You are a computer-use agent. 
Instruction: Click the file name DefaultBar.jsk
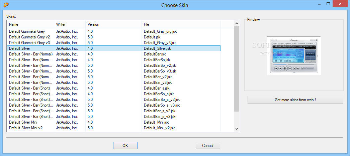pyautogui.click(x=155, y=54)
